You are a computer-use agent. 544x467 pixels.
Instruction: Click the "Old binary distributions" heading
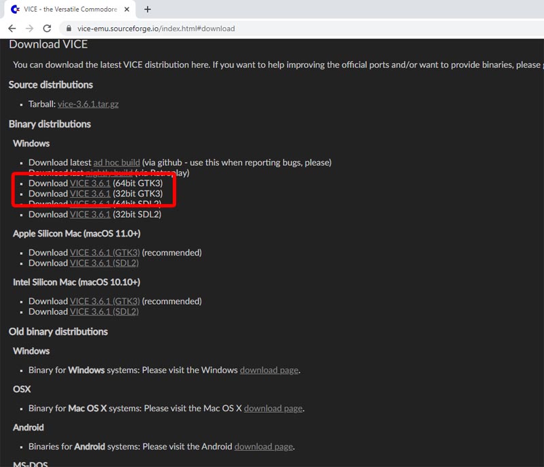58,332
